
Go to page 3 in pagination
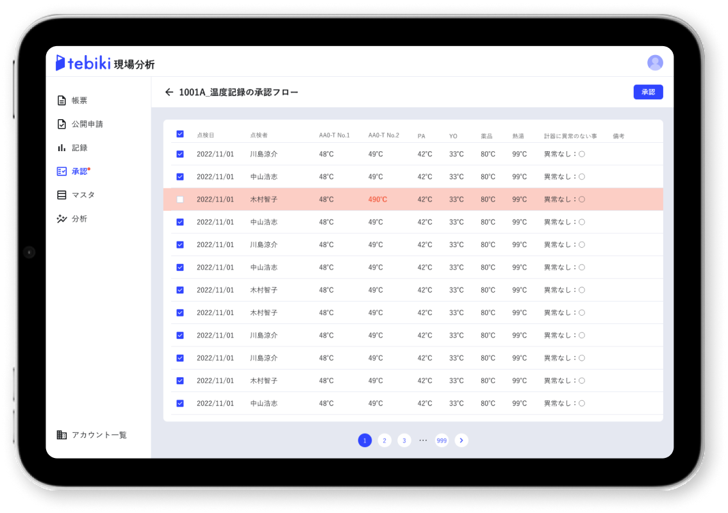tap(404, 441)
